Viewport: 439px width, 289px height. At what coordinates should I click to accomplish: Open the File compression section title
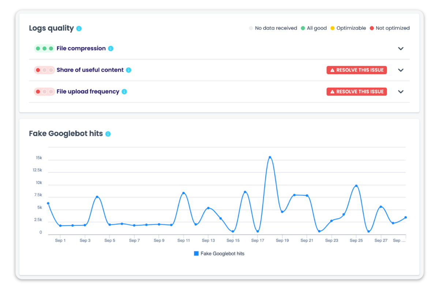click(81, 49)
